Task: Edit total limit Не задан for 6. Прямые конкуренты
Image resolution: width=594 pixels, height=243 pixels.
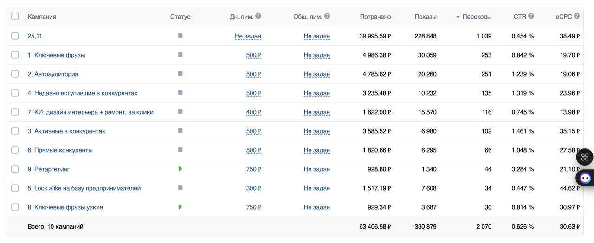Action: 317,150
